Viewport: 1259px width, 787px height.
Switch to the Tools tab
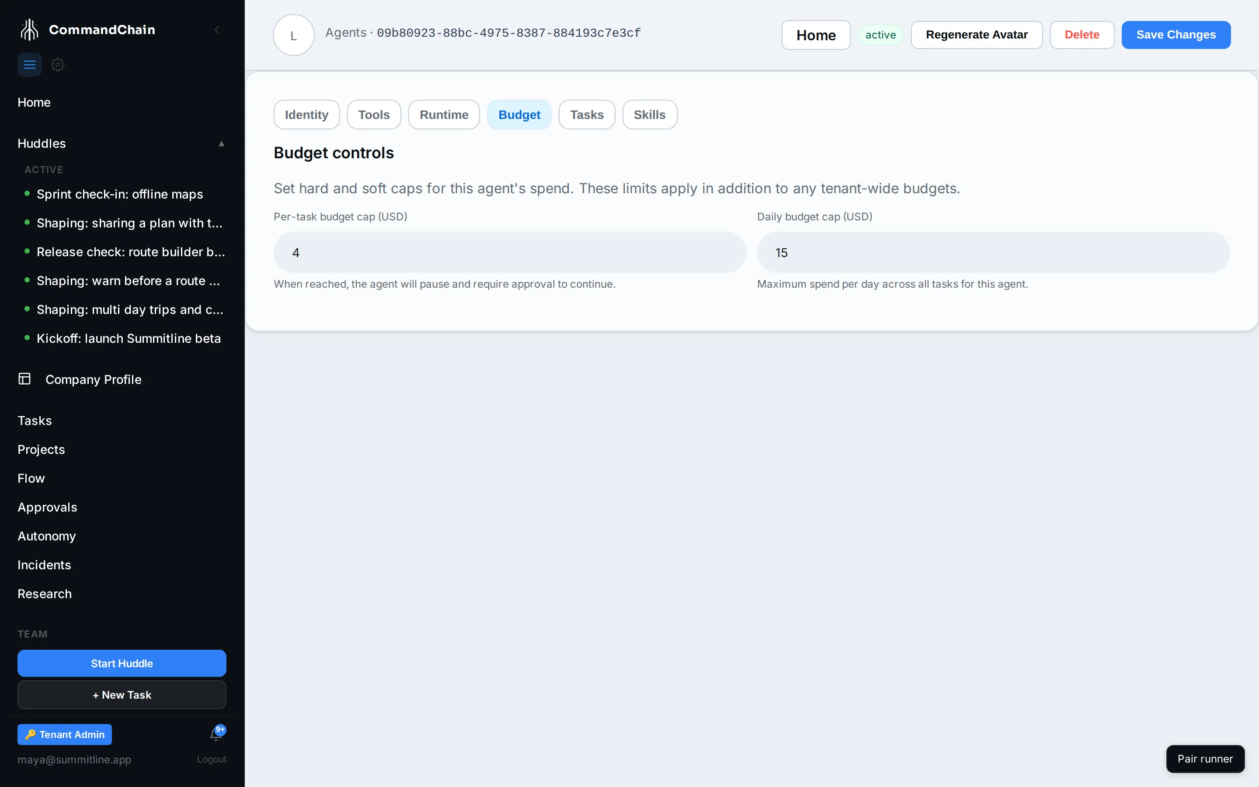[x=373, y=115]
